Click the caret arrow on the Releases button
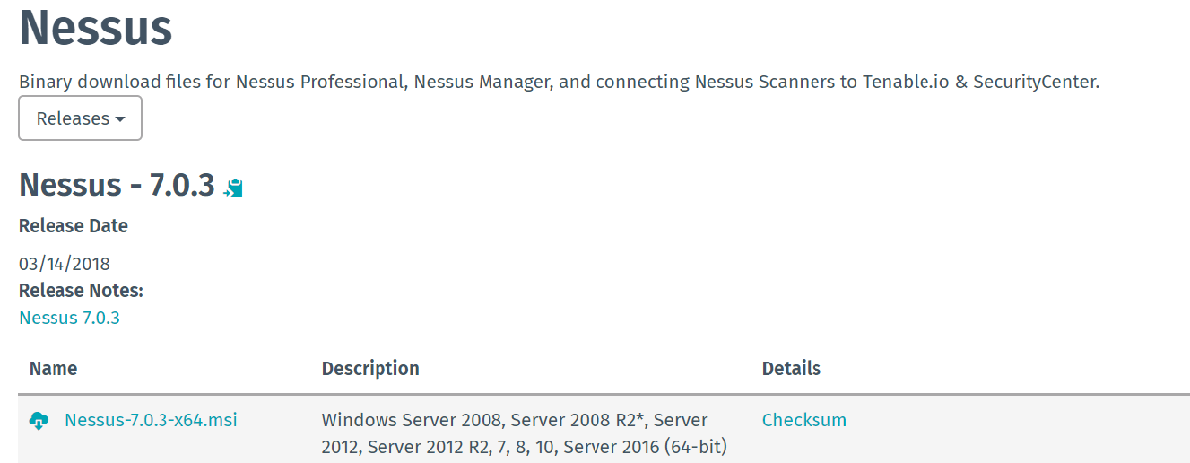Viewport: 1190px width, 463px height. coord(120,119)
